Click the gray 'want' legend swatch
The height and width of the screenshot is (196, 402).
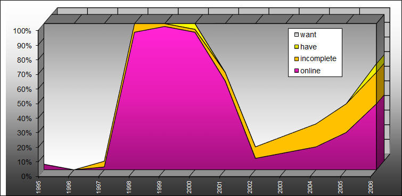pos(297,35)
